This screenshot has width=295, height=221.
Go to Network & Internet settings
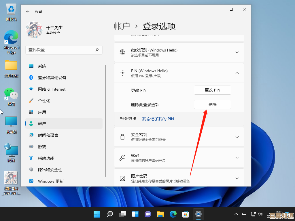click(52, 89)
